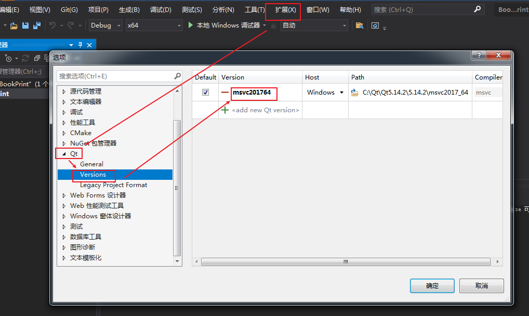The width and height of the screenshot is (529, 316).
Task: Click the Undo arrow icon
Action: coord(52,25)
